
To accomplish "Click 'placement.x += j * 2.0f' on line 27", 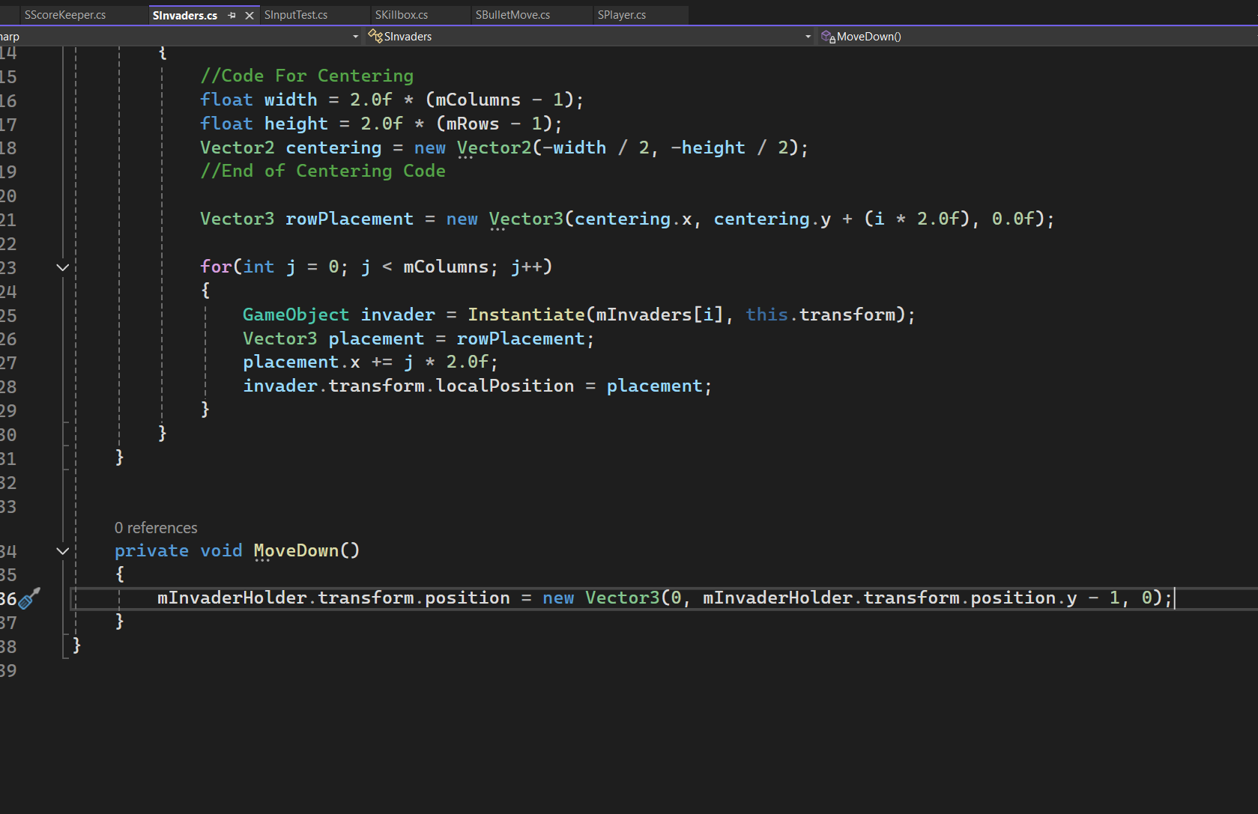I will pyautogui.click(x=366, y=362).
